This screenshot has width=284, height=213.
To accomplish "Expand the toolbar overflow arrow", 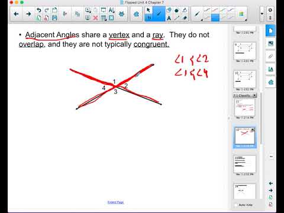I will 262,14.
